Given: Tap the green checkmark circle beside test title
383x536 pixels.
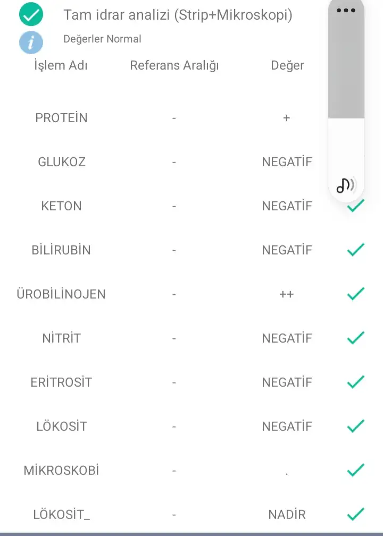Looking at the screenshot, I should (x=31, y=14).
